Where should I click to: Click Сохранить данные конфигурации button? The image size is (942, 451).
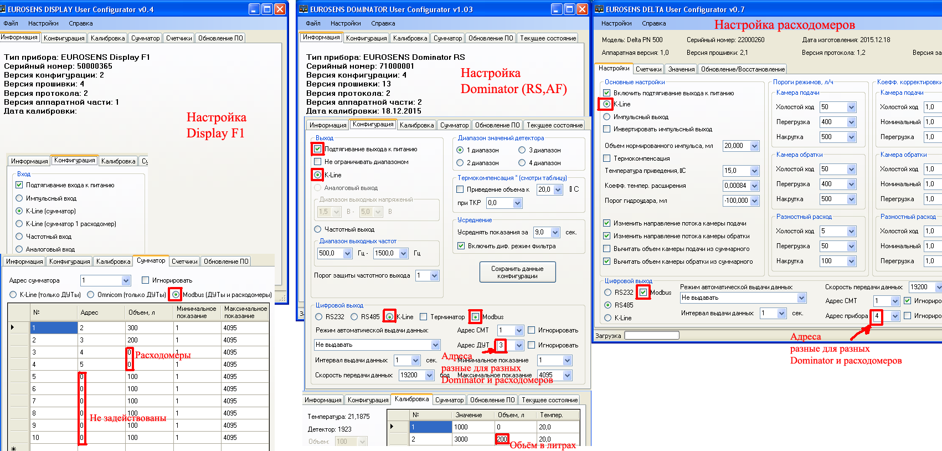pos(517,272)
